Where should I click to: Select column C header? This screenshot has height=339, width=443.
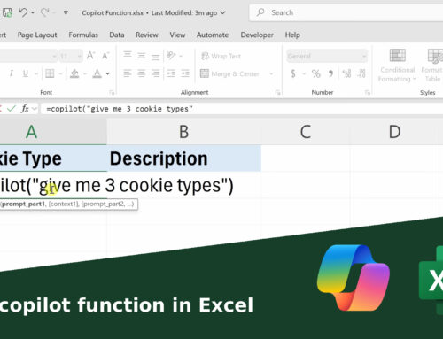306,132
